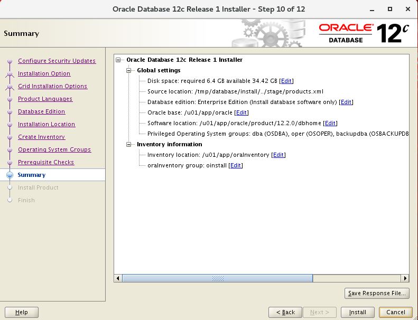Cancel the installation

(x=396, y=312)
